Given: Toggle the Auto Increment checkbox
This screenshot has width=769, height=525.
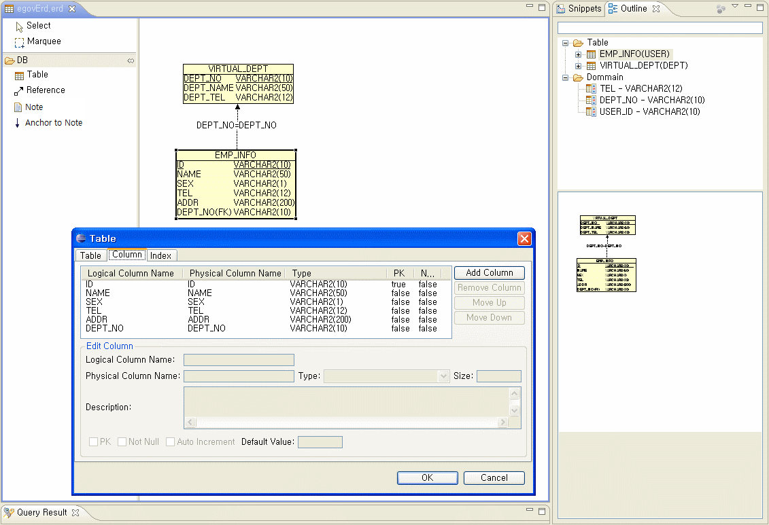Looking at the screenshot, I should tap(171, 442).
